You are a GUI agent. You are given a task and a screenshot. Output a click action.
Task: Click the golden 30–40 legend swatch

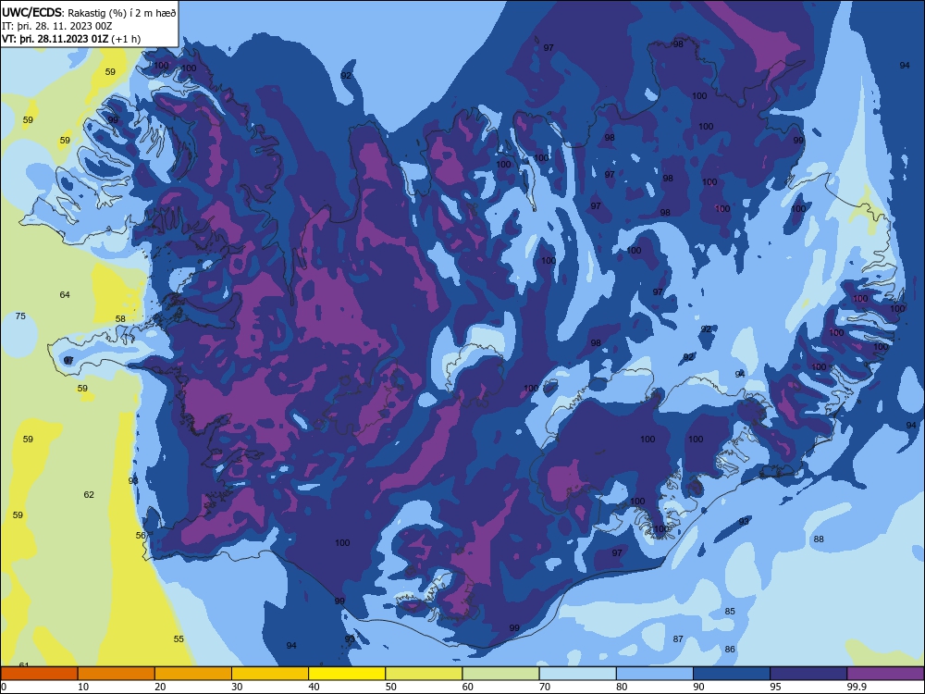coord(270,674)
